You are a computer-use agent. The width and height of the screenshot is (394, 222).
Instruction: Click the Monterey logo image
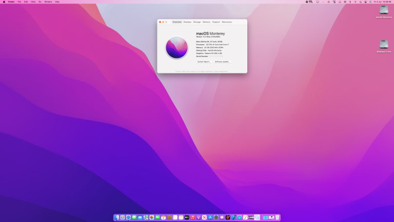click(x=176, y=47)
